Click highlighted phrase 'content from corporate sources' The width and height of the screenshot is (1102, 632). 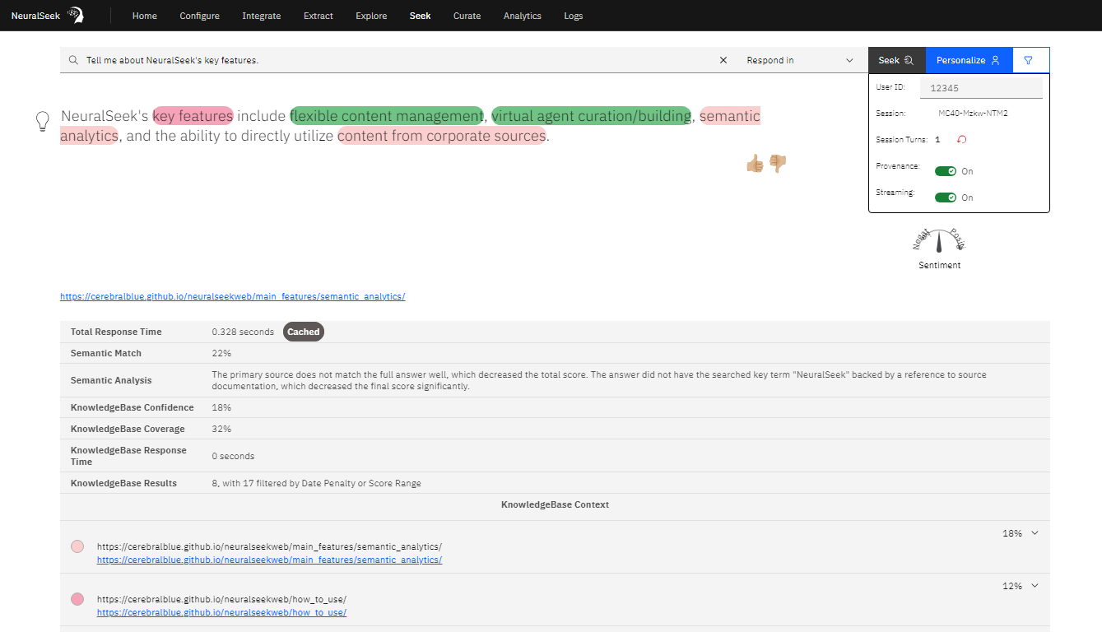pos(441,136)
